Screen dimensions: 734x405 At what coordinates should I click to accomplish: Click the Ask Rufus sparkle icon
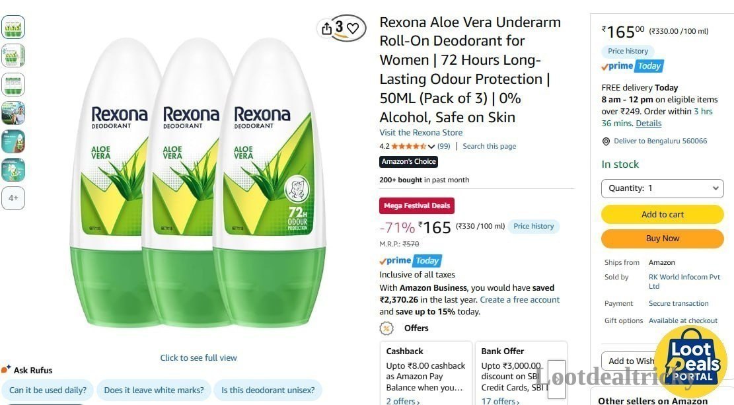coord(6,369)
